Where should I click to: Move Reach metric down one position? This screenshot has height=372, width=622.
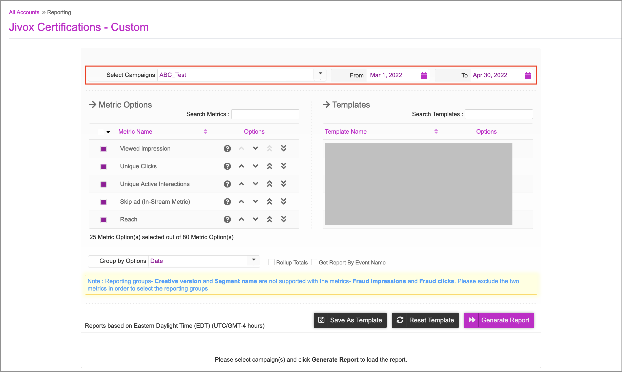pyautogui.click(x=255, y=219)
